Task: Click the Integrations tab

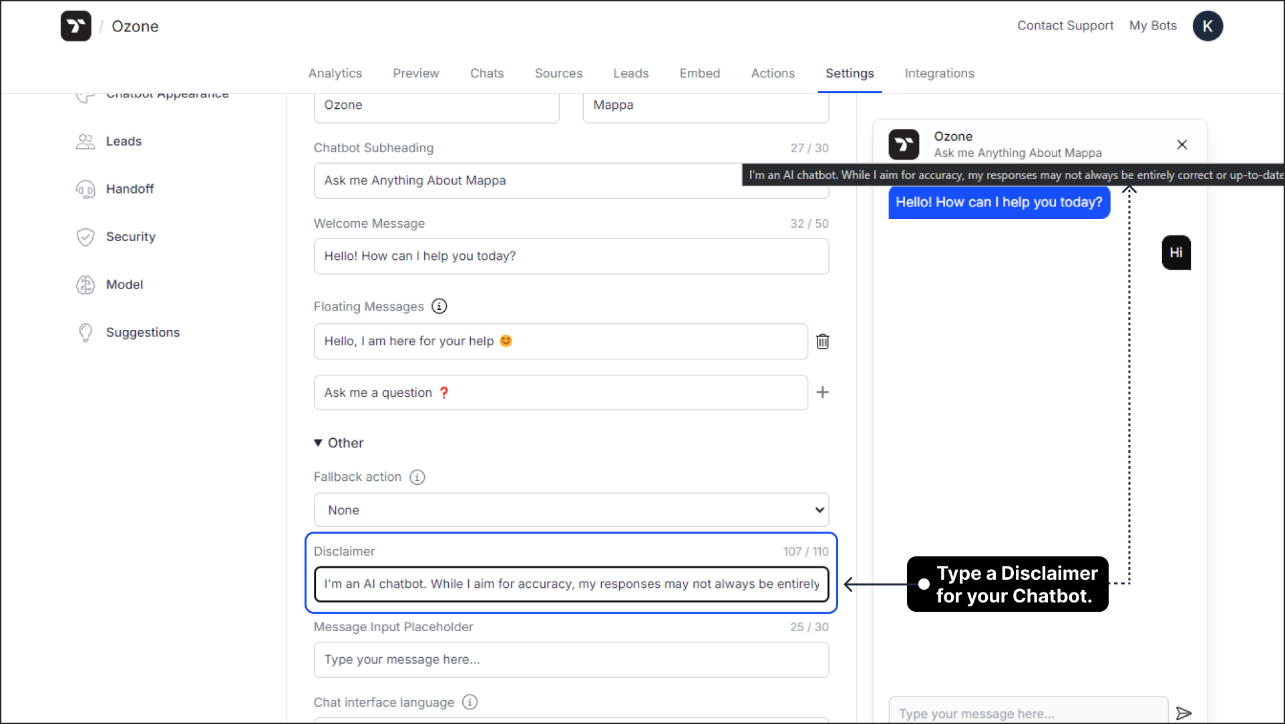Action: click(x=939, y=73)
